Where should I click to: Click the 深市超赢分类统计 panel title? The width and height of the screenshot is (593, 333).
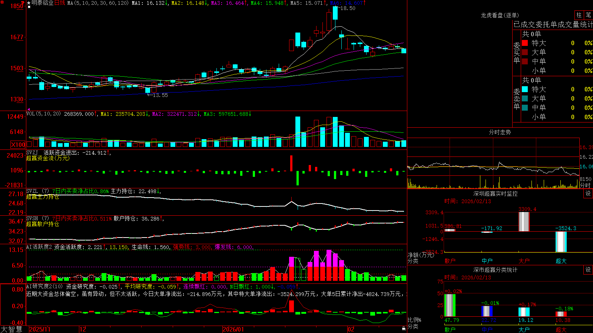(x=496, y=270)
